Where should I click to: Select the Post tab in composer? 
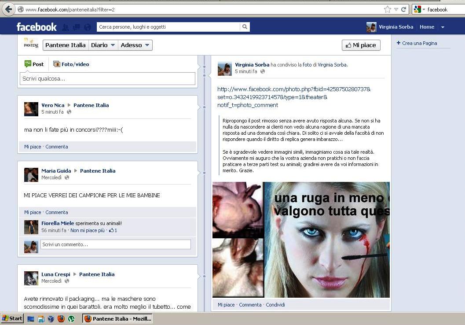coord(34,64)
